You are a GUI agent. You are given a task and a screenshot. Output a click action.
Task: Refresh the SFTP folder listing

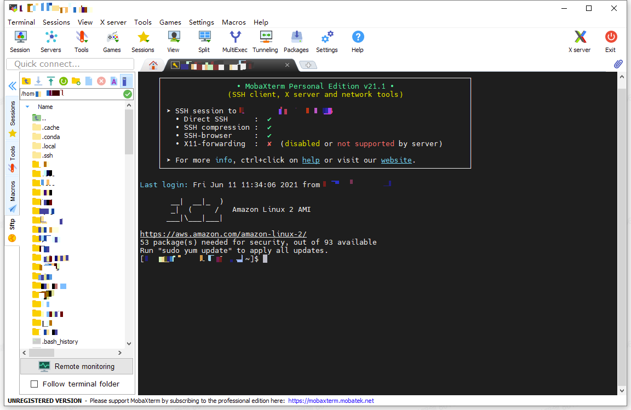(64, 81)
